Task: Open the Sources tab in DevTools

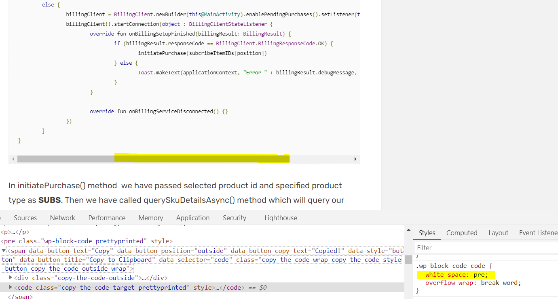Action: click(25, 218)
